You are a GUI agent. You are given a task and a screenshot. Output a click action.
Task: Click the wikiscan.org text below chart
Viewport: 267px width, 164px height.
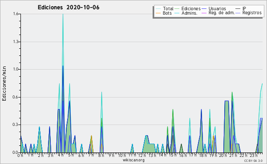pyautogui.click(x=133, y=160)
